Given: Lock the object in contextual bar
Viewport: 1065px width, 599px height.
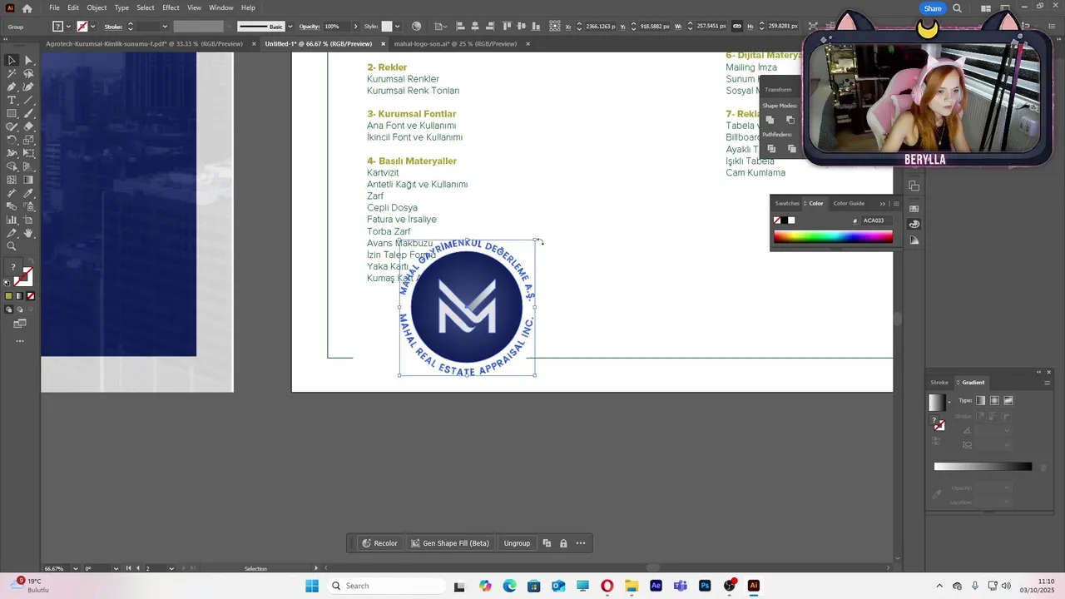Looking at the screenshot, I should [x=563, y=543].
